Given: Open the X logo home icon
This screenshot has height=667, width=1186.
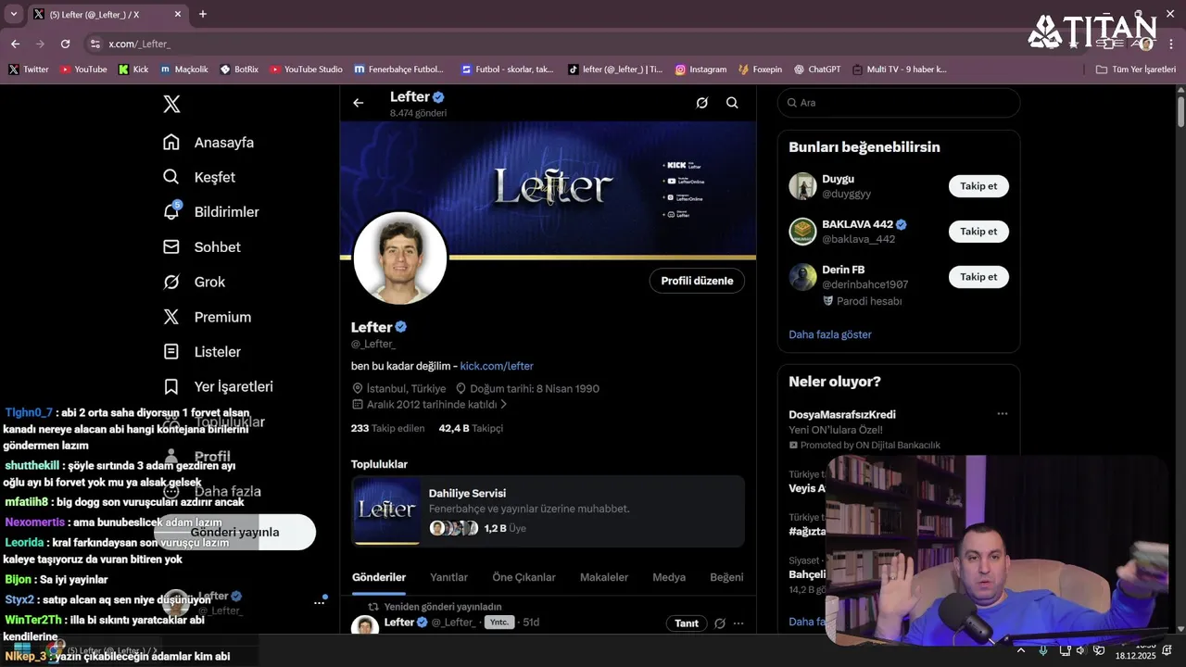Looking at the screenshot, I should click(x=171, y=104).
